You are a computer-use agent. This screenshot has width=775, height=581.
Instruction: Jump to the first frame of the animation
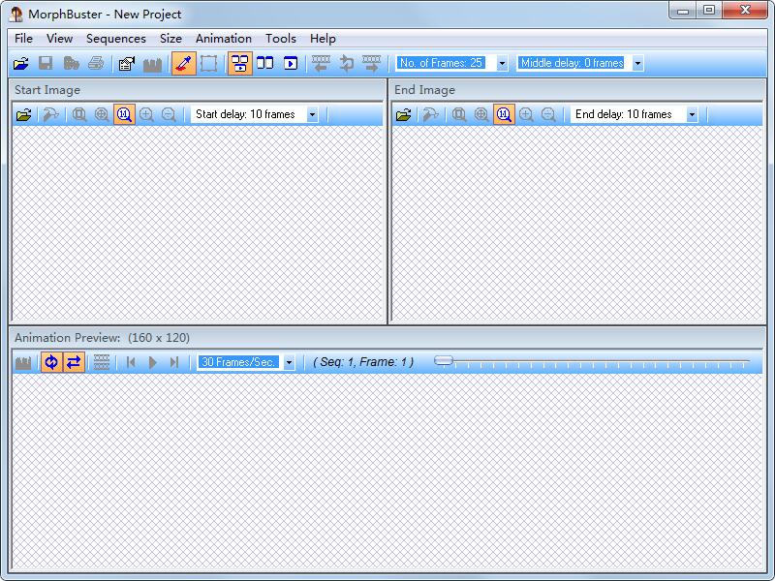[131, 362]
